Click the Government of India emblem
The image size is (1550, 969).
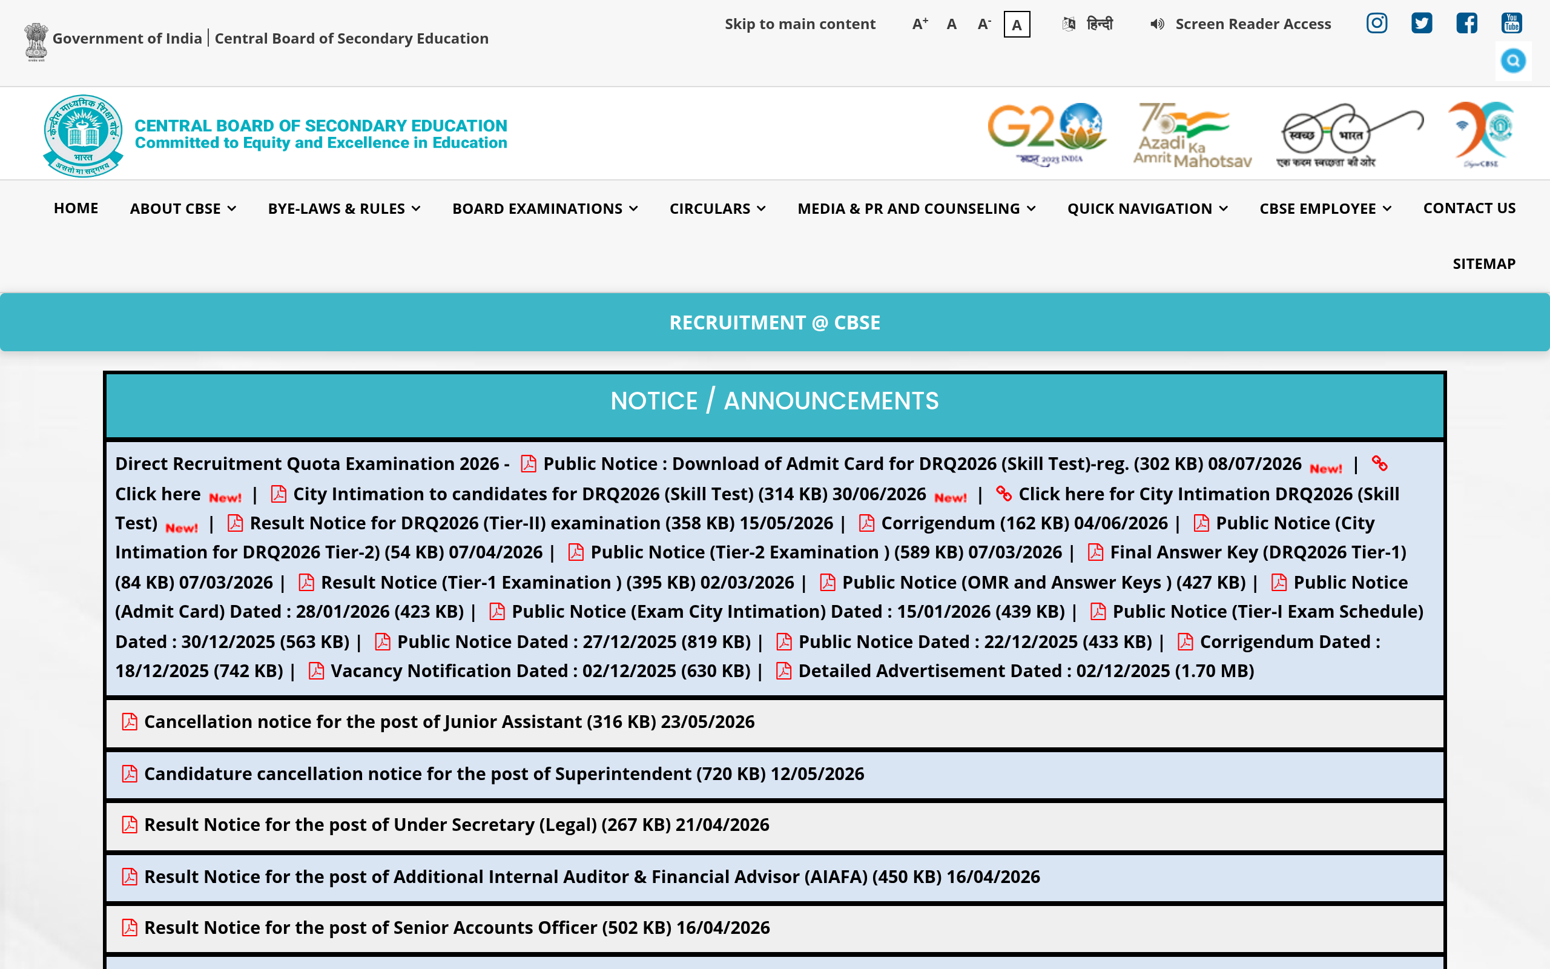(x=36, y=42)
